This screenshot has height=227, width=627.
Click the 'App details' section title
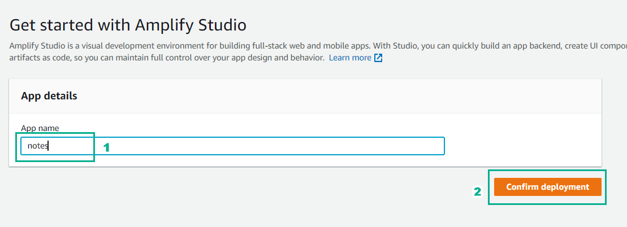point(49,96)
